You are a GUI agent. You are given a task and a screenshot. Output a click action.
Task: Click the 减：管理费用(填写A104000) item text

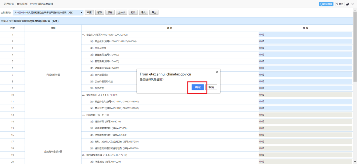pos(104,61)
